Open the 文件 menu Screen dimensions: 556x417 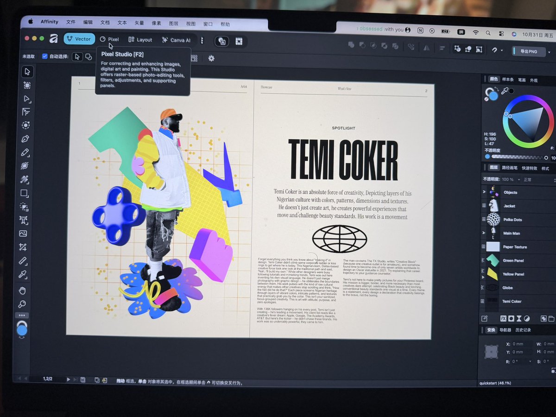tap(70, 22)
